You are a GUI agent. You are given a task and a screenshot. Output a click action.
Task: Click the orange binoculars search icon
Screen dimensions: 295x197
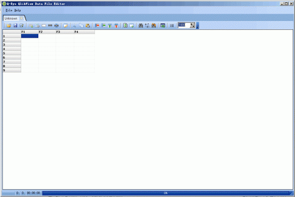tap(153, 25)
